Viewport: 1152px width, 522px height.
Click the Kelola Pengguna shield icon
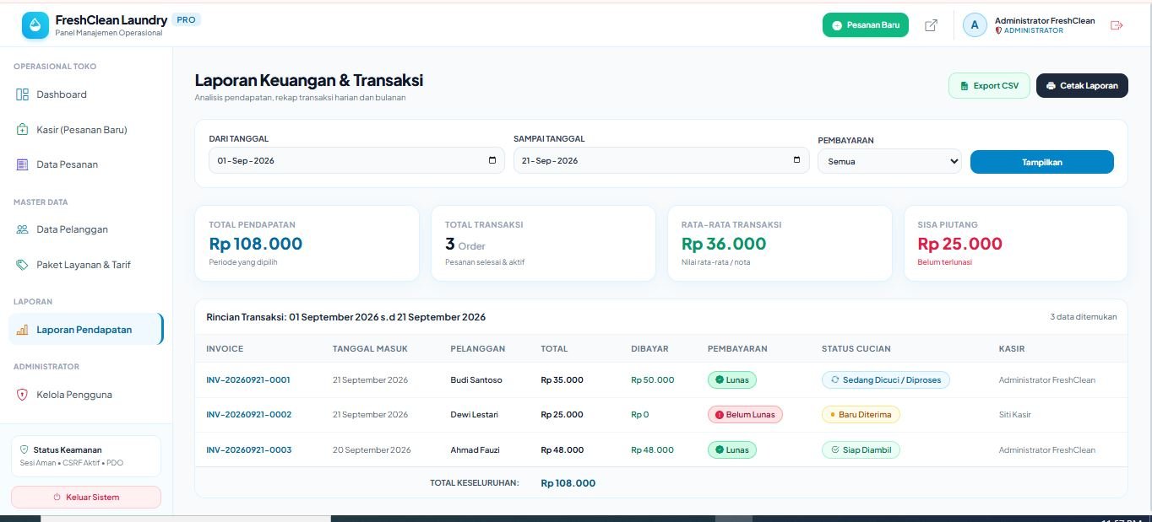(x=23, y=395)
